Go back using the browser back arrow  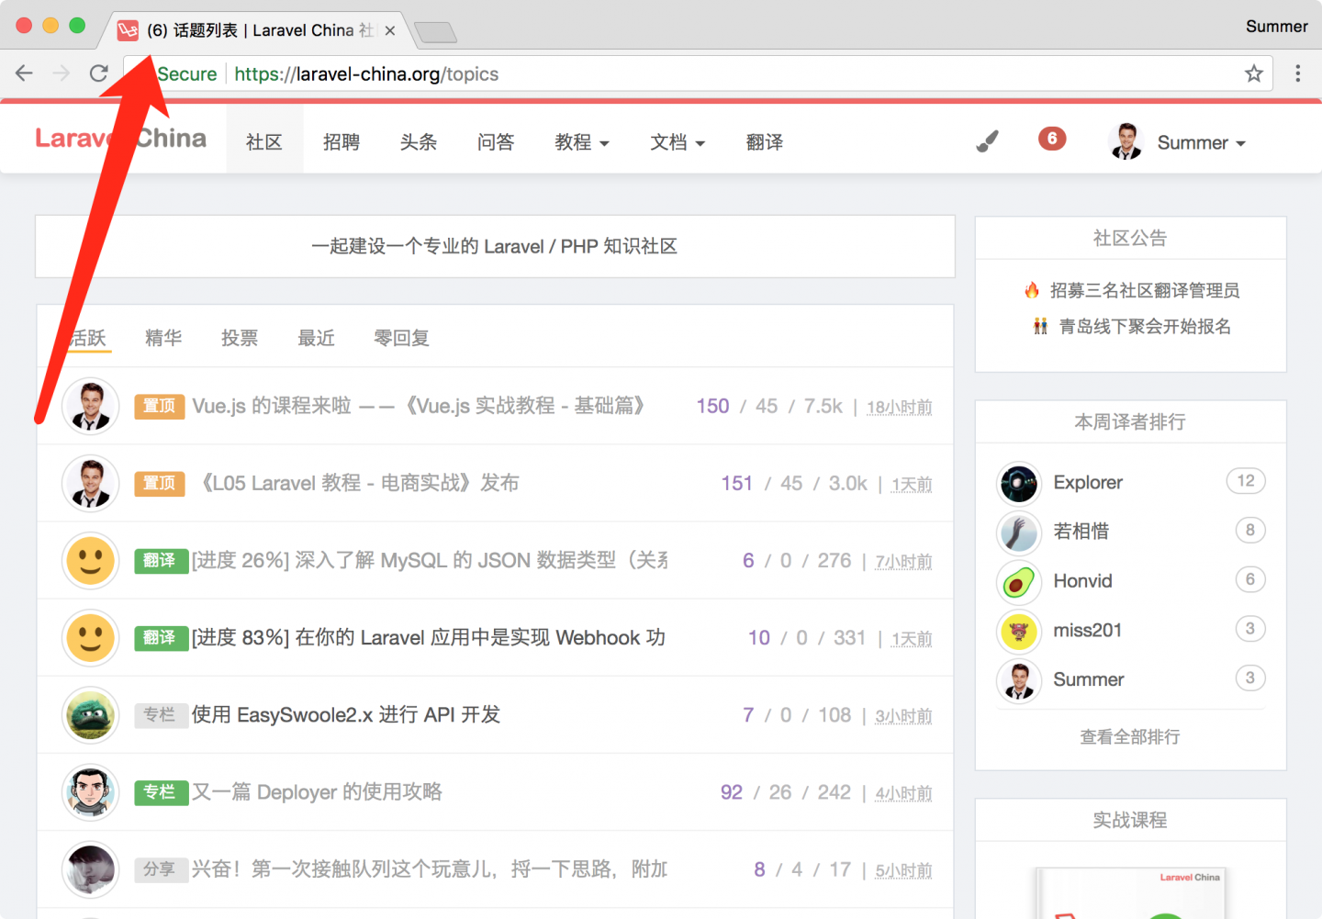click(x=25, y=73)
